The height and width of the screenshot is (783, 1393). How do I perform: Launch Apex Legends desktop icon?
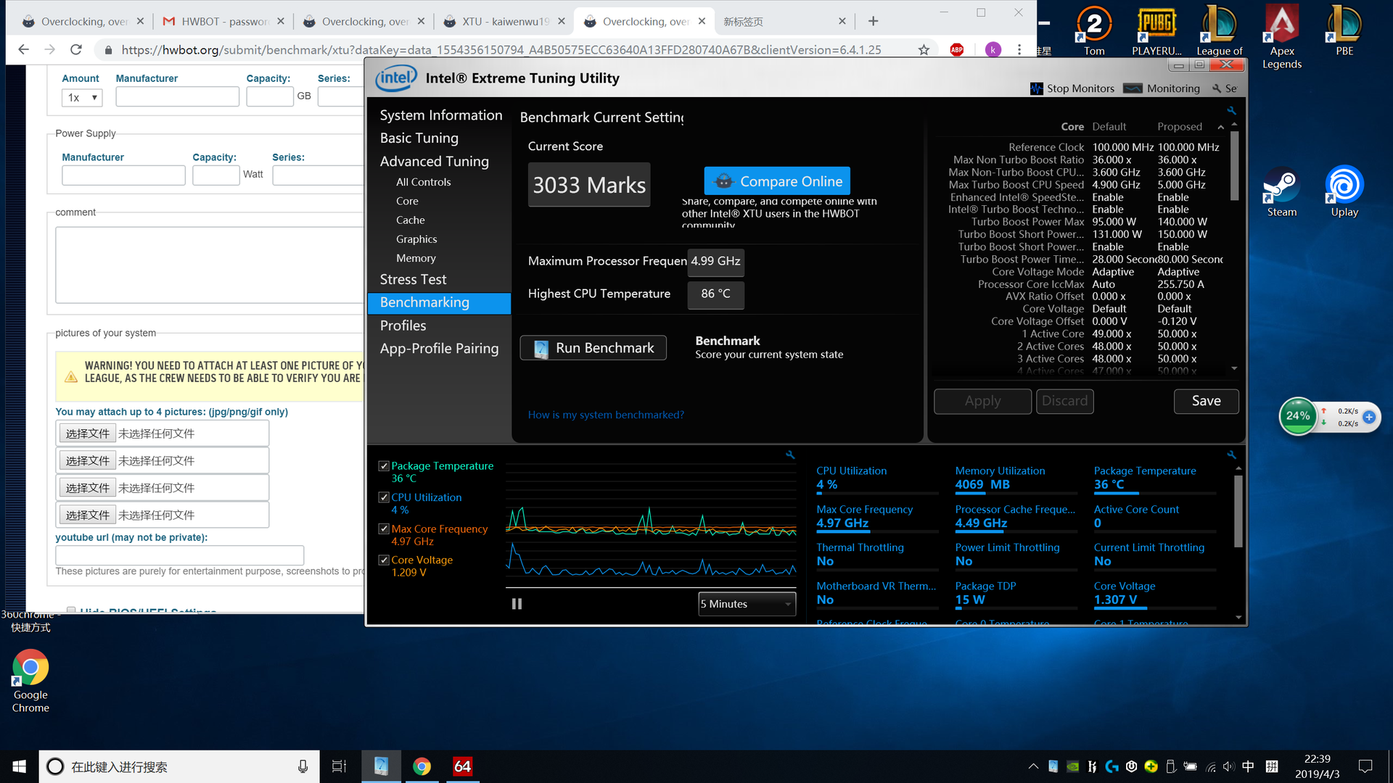[x=1282, y=36]
